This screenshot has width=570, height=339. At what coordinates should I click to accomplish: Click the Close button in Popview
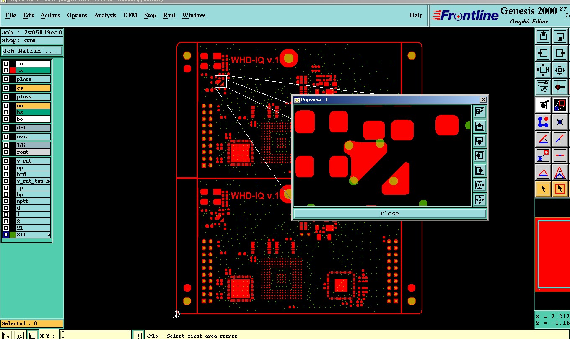pos(390,213)
